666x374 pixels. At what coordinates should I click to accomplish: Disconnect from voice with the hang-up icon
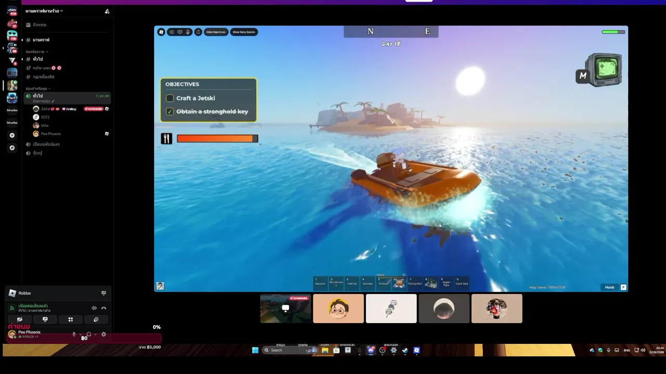[x=104, y=308]
